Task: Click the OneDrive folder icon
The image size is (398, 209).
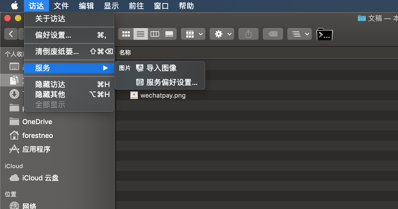Action: point(14,122)
